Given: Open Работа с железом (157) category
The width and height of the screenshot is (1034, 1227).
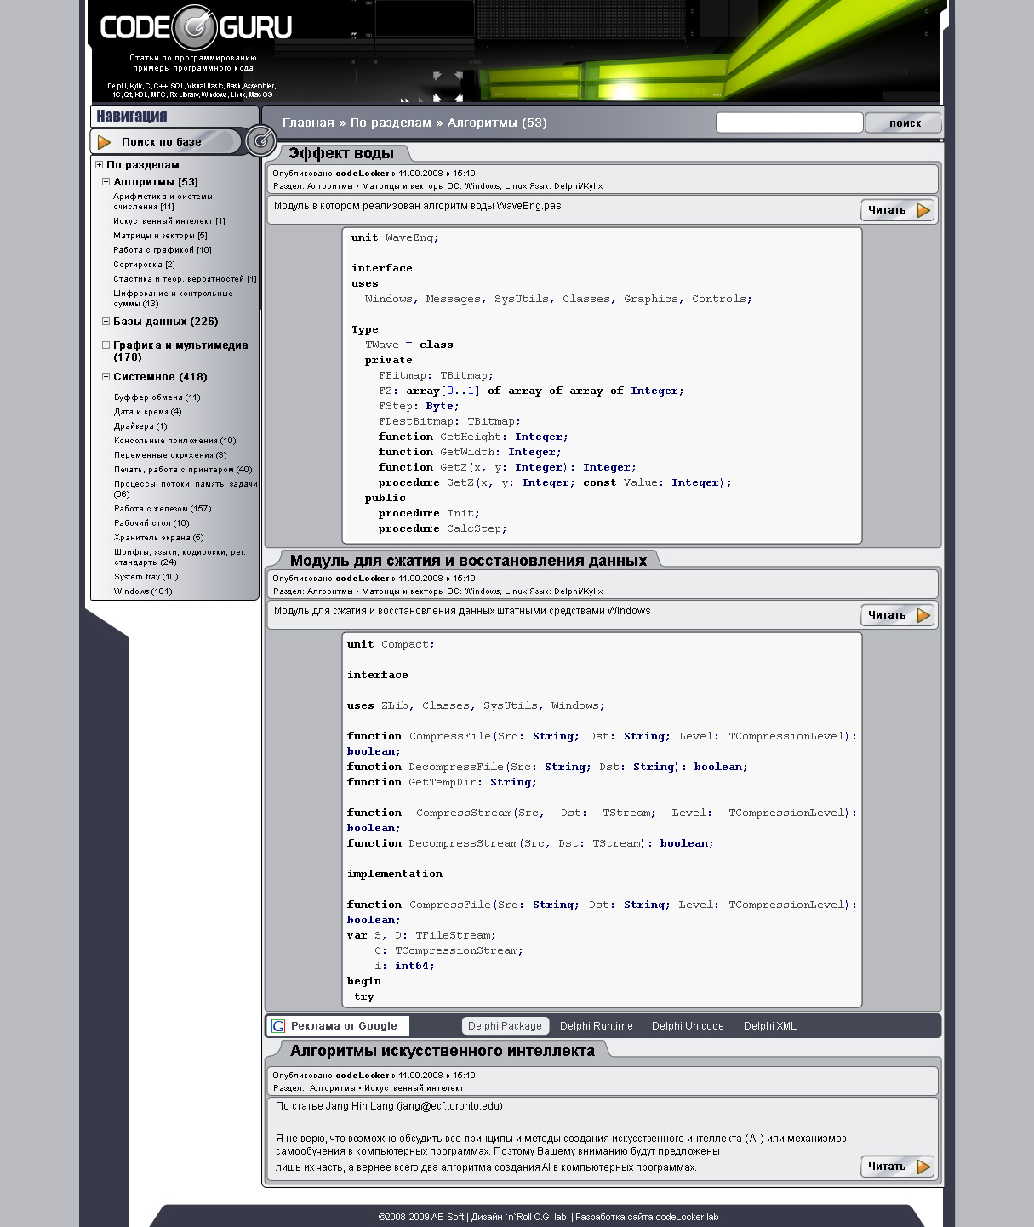Looking at the screenshot, I should tap(163, 509).
